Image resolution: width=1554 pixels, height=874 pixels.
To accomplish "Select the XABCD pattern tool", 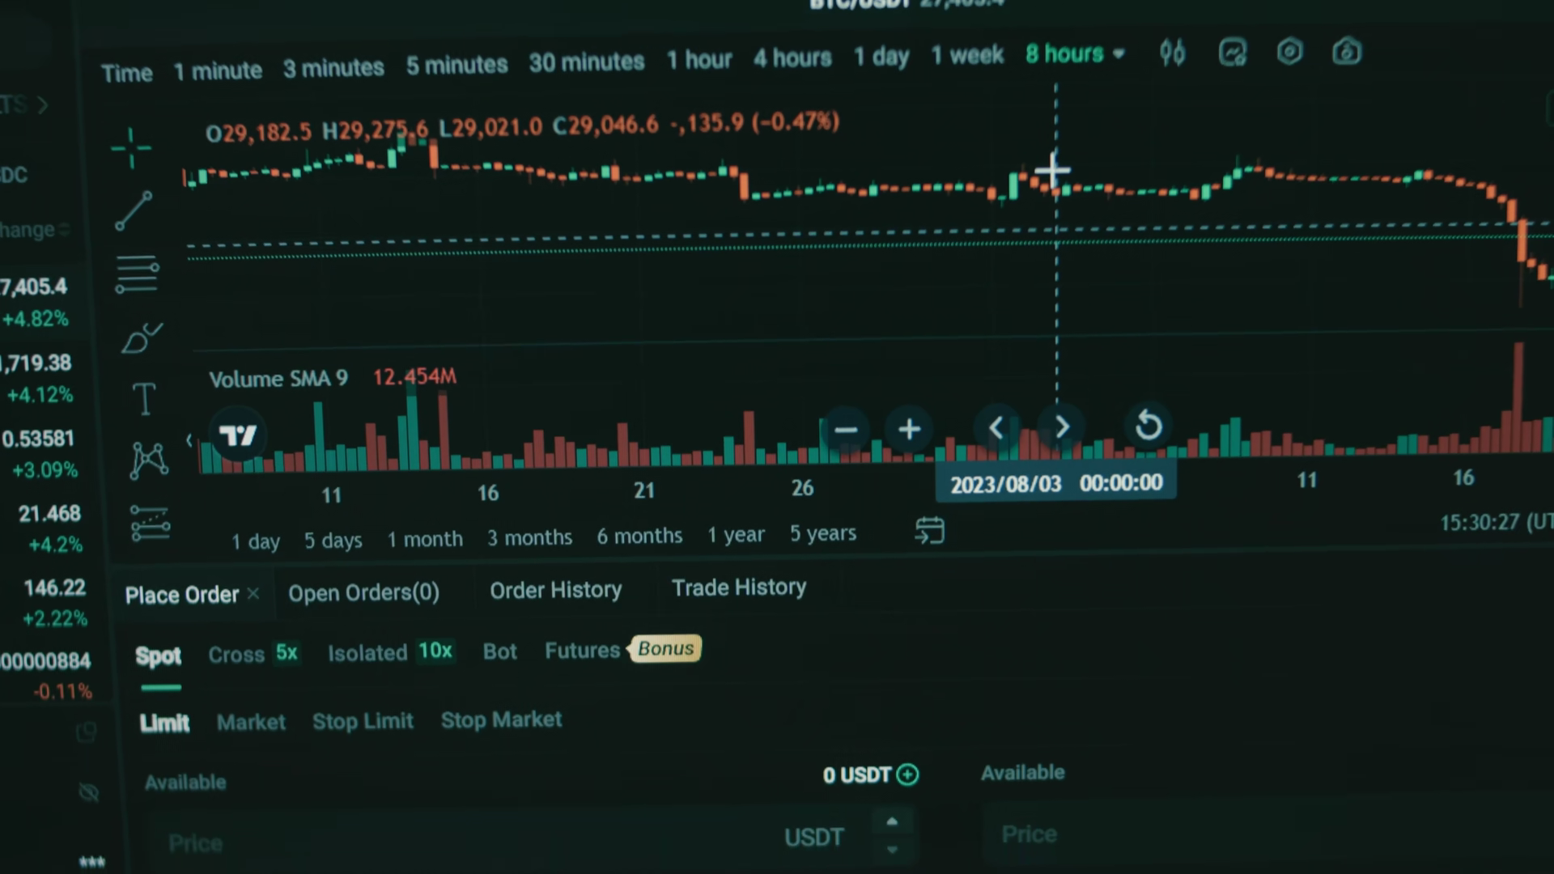I will 149,460.
